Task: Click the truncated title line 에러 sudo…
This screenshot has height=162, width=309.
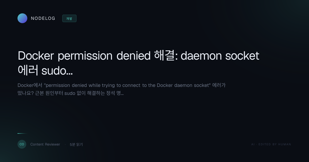Action: click(45, 70)
